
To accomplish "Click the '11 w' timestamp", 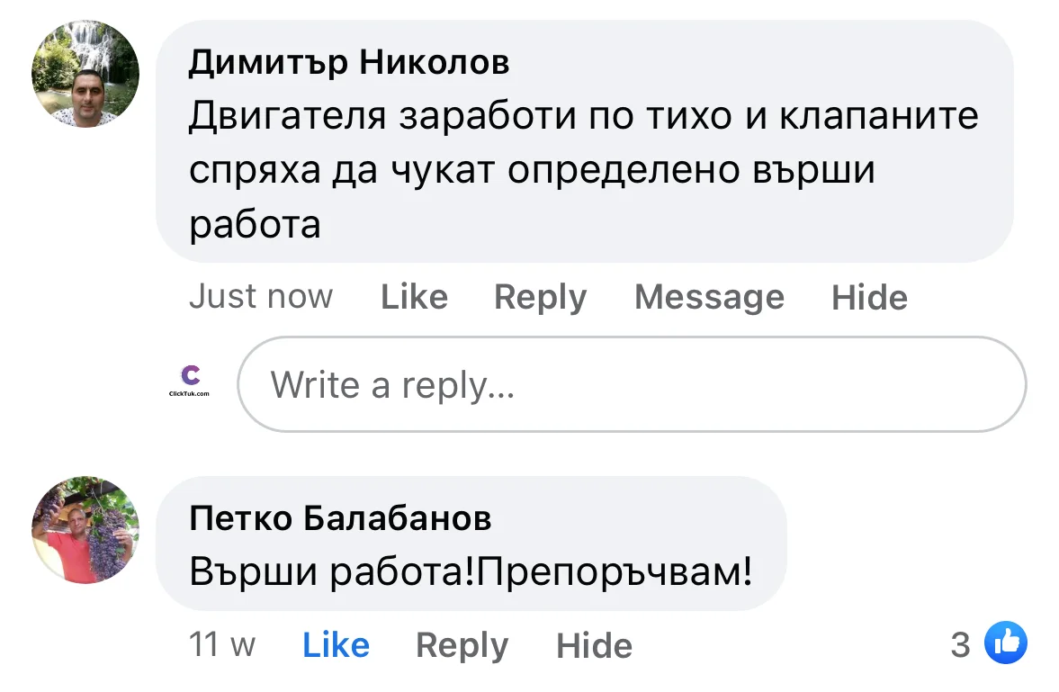I will 222,645.
